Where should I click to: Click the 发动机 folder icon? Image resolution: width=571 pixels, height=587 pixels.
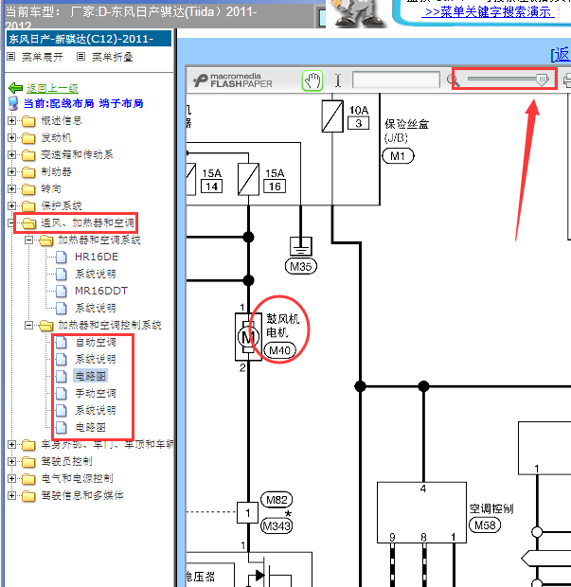28,138
